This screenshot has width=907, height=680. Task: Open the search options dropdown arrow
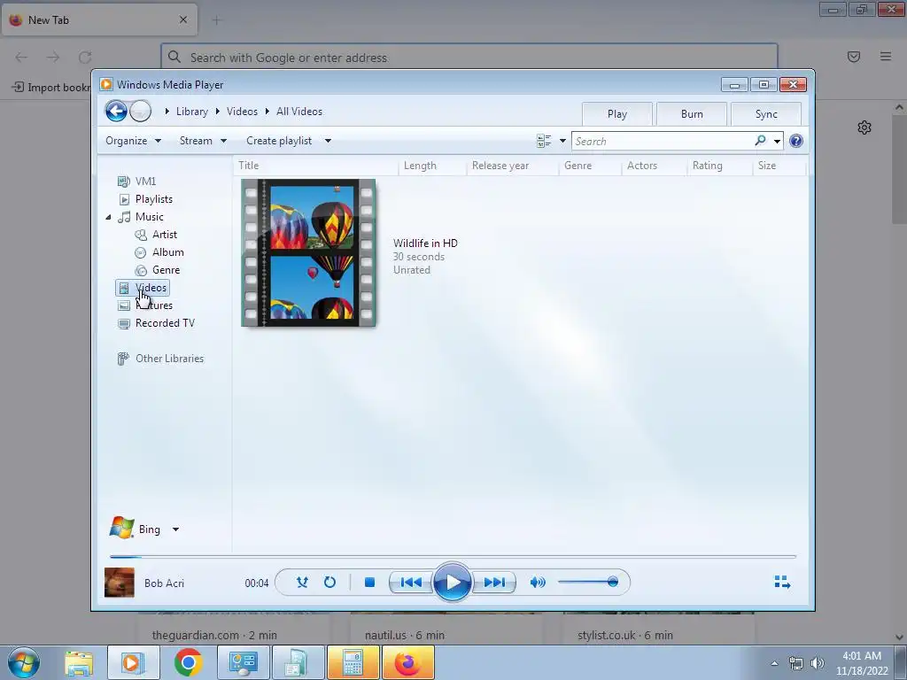(x=777, y=141)
